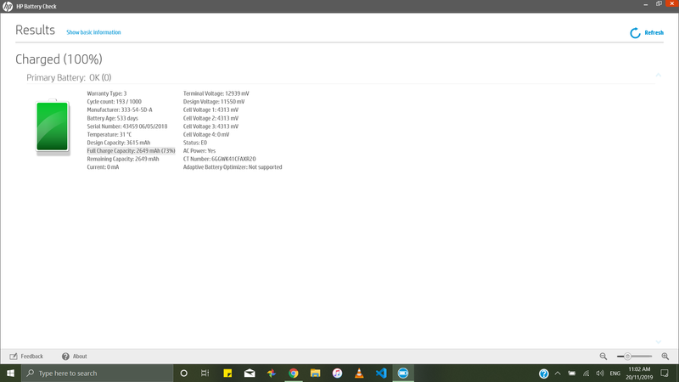This screenshot has height=382, width=679.
Task: Click the green battery icon
Action: (x=53, y=126)
